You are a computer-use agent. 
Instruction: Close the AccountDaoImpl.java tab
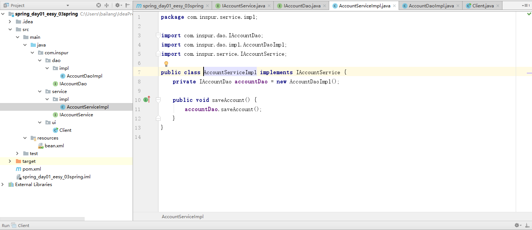pyautogui.click(x=458, y=6)
